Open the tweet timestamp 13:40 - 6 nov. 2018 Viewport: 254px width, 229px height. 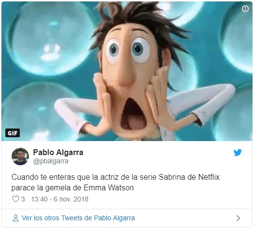pos(59,199)
